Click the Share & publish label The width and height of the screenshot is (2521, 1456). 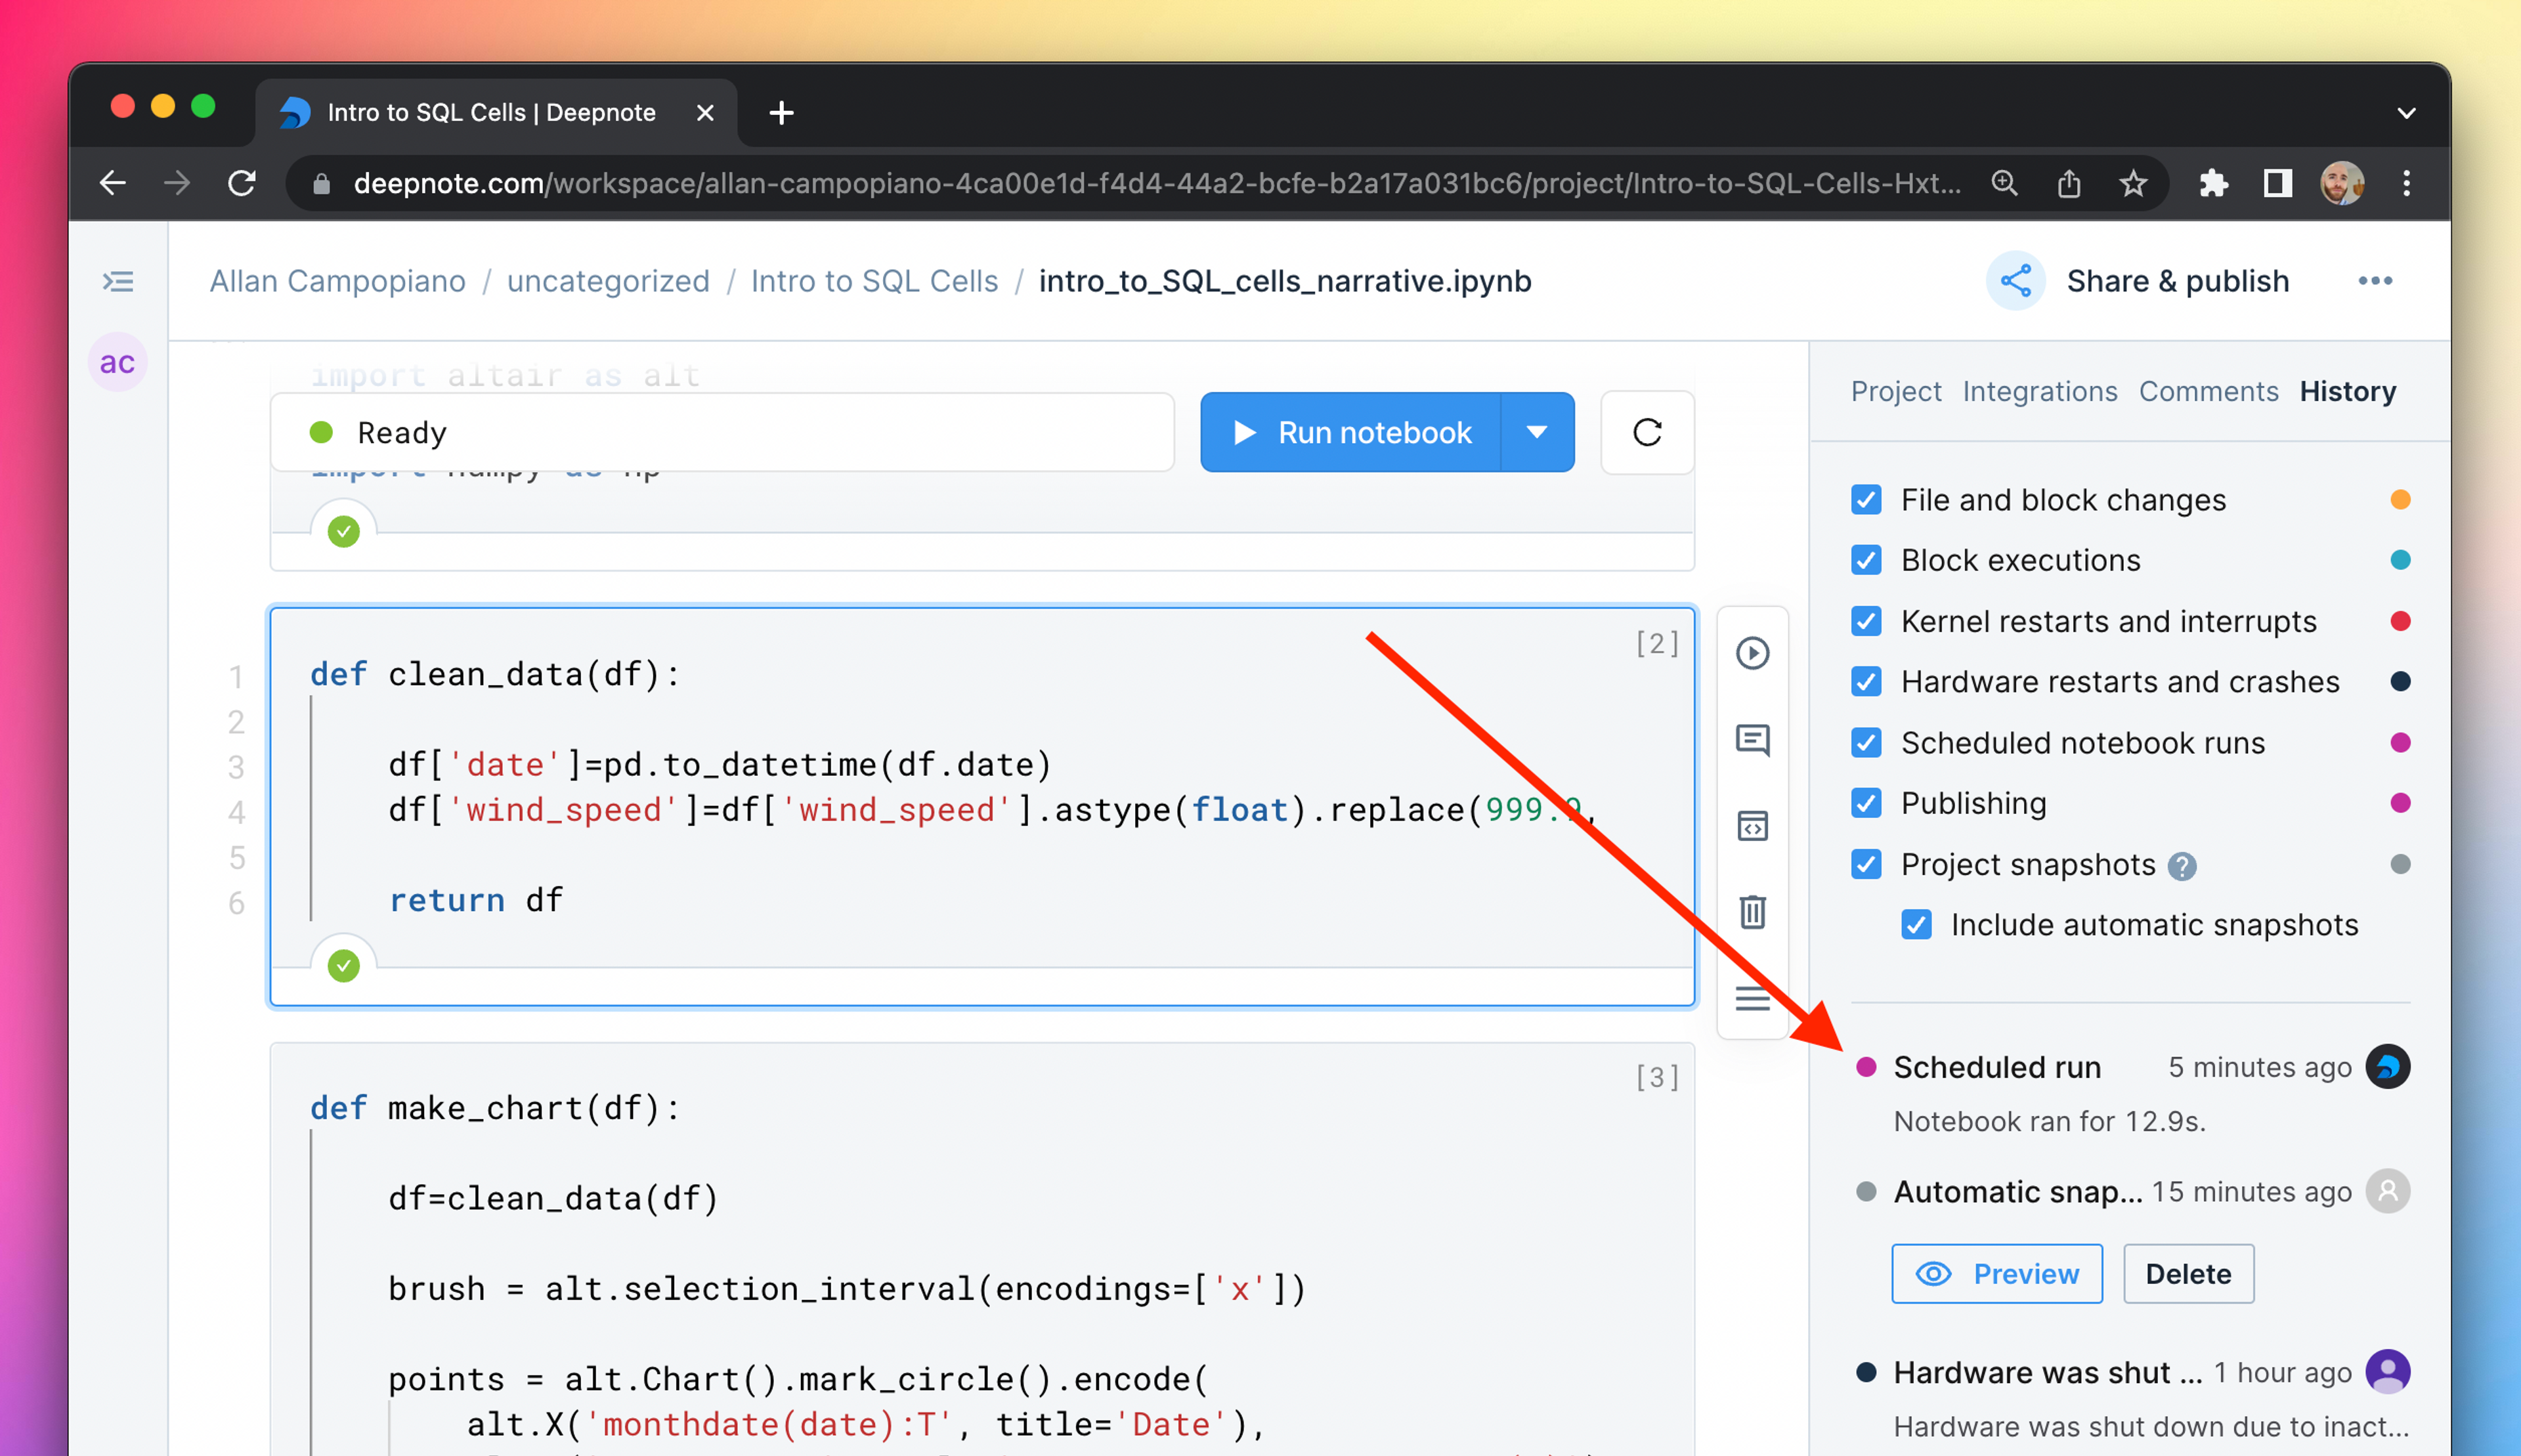[2177, 281]
